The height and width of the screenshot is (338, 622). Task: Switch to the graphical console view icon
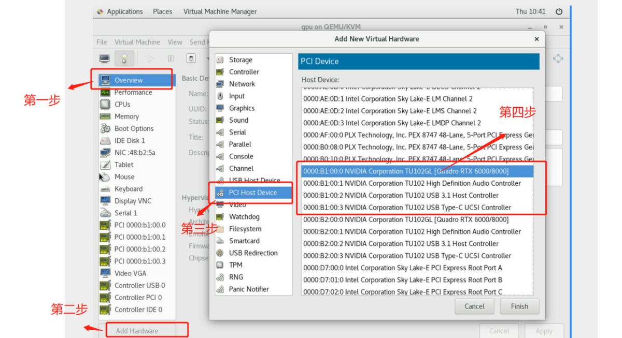pyautogui.click(x=105, y=58)
